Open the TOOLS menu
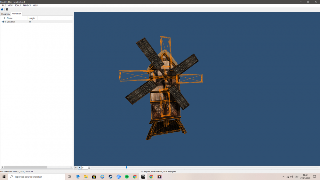The height and width of the screenshot is (180, 320). pos(18,5)
